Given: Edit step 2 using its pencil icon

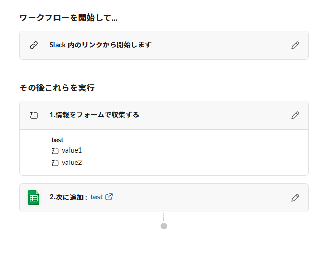Looking at the screenshot, I should pos(295,198).
